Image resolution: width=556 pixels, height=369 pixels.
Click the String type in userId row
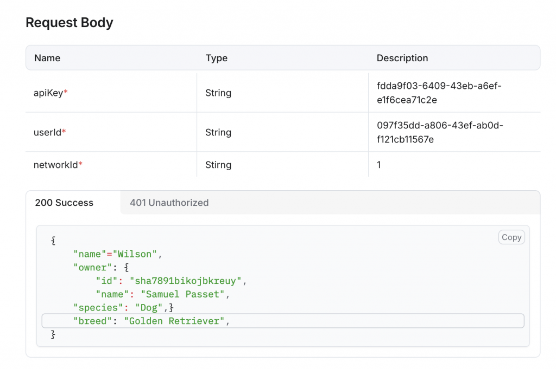[x=218, y=132]
